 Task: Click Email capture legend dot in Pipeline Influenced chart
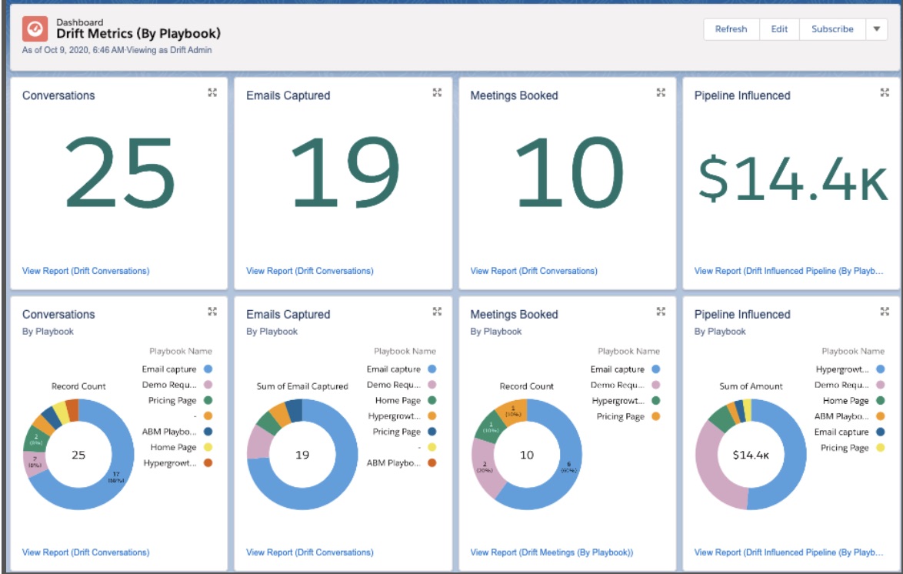tap(880, 431)
